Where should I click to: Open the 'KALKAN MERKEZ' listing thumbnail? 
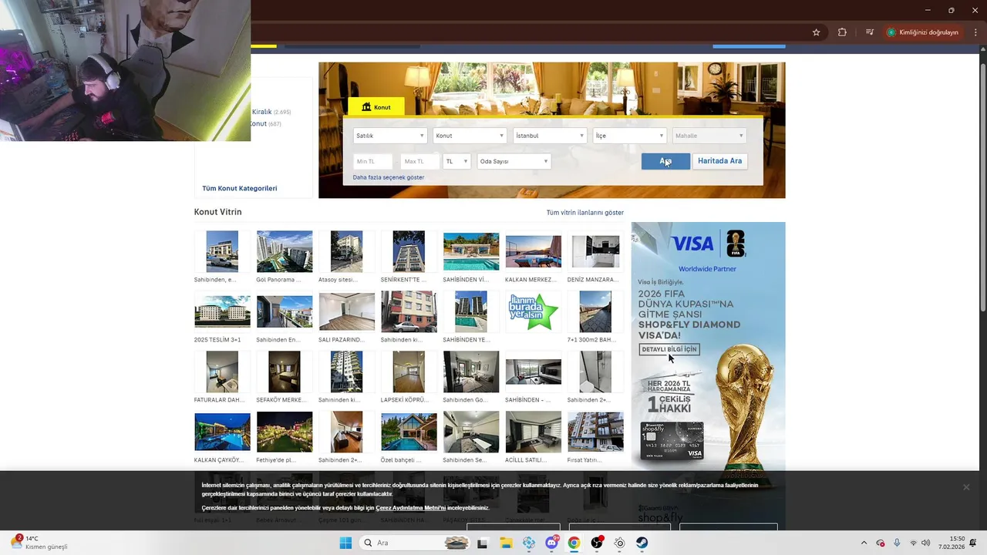point(534,251)
